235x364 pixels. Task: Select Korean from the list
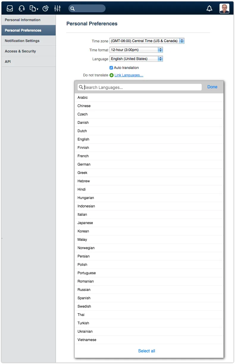[149, 231]
